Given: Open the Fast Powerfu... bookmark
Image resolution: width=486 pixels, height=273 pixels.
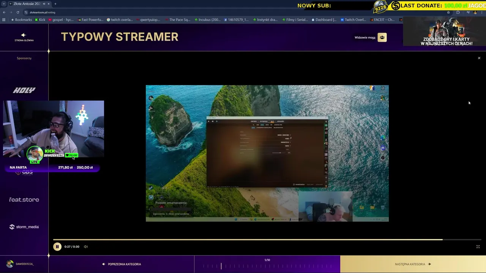Looking at the screenshot, I should pyautogui.click(x=90, y=20).
